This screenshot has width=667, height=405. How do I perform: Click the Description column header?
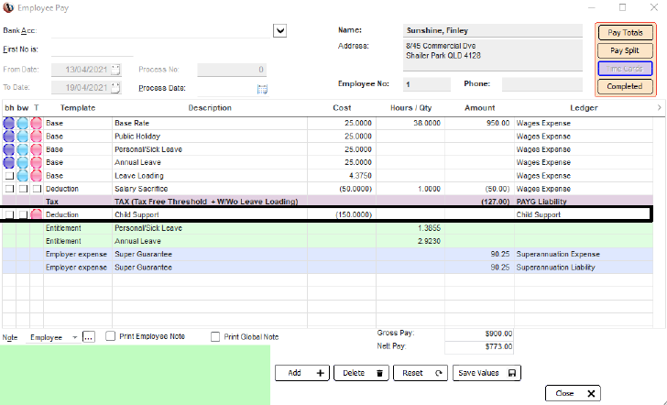210,108
